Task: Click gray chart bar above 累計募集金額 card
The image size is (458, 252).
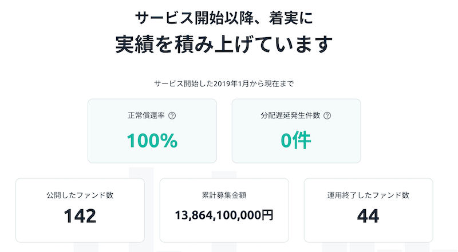Action: pos(224,175)
